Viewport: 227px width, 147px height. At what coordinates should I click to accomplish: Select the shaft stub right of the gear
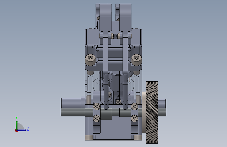coord(162,108)
